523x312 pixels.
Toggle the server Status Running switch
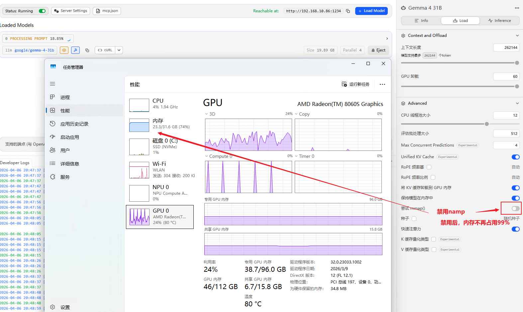tap(42, 11)
